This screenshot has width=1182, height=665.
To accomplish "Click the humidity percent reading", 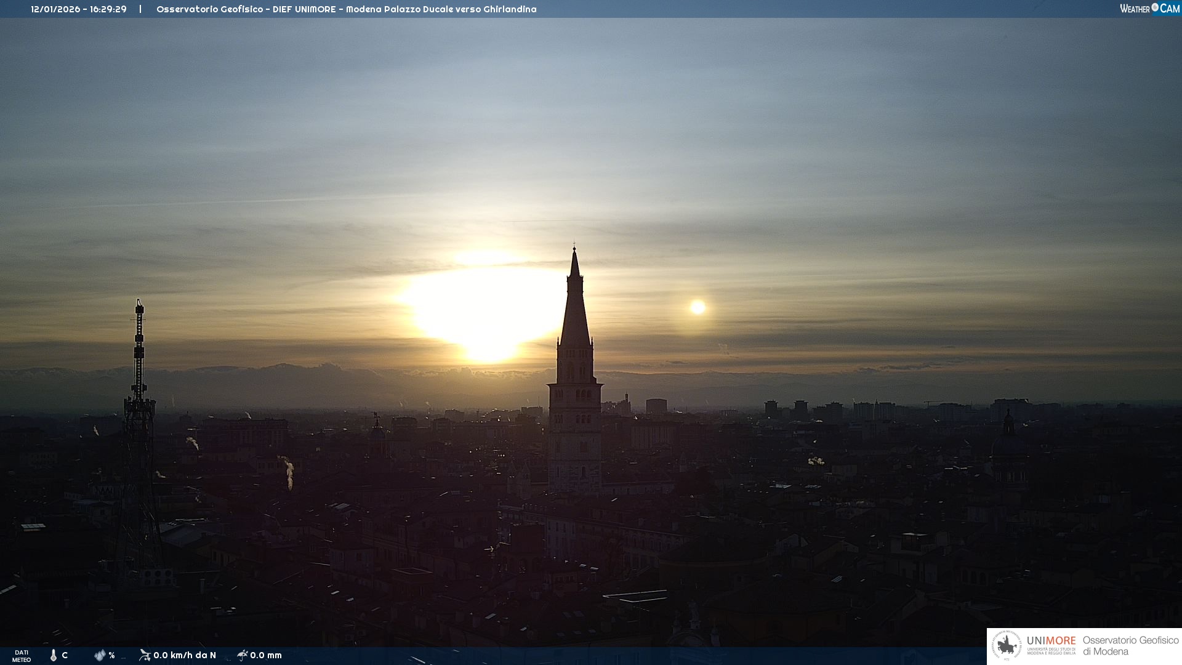I will 111,655.
